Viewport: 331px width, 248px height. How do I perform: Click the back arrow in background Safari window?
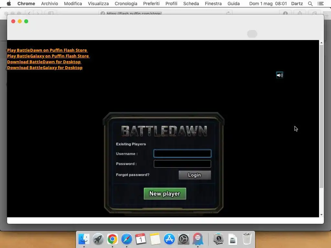[x=29, y=13]
